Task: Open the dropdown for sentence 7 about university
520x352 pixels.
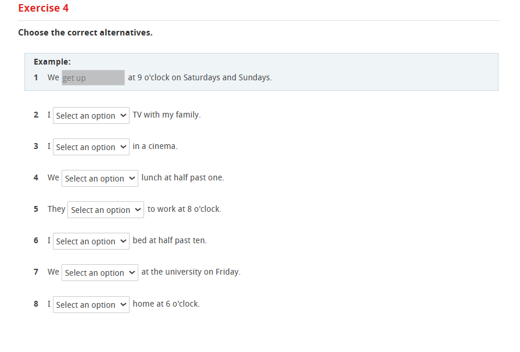Action: (x=99, y=272)
